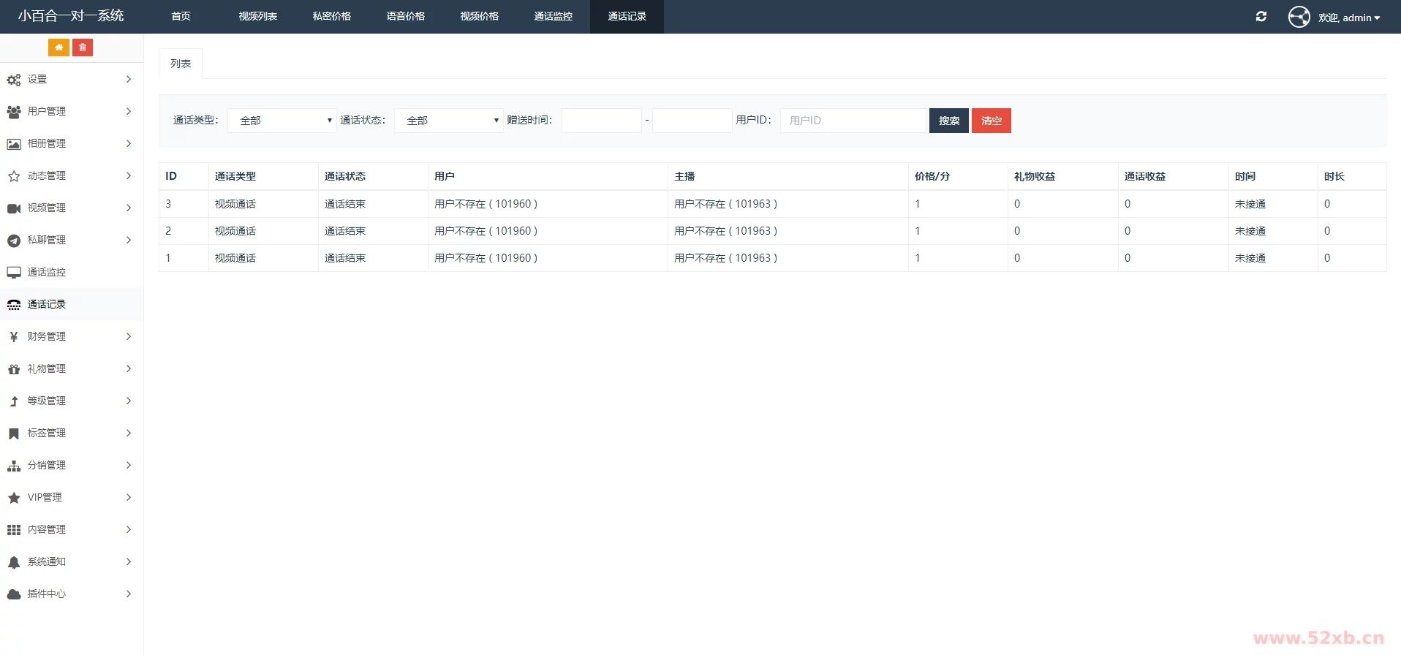Screen dimensions: 1401x655
Task: Click the admin avatar icon
Action: point(1299,17)
